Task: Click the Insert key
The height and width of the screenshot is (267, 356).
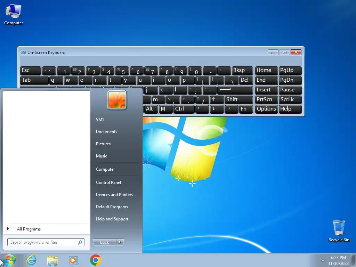Action: pos(267,90)
